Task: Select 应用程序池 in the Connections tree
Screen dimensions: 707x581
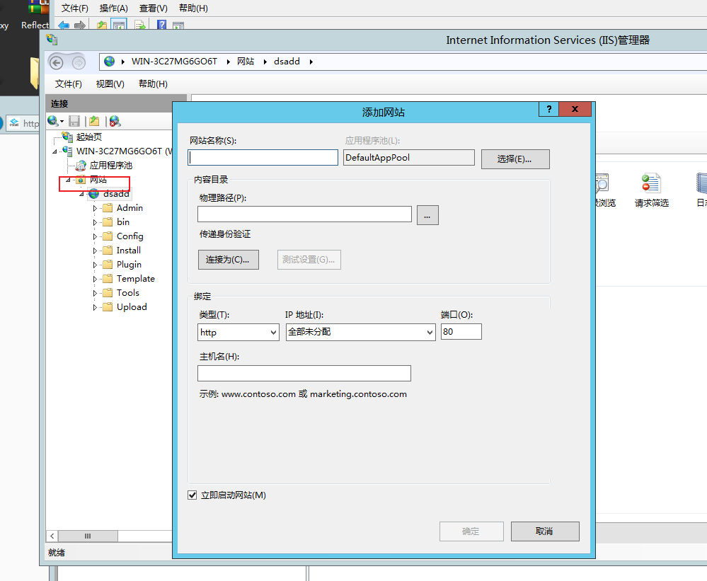Action: point(110,166)
